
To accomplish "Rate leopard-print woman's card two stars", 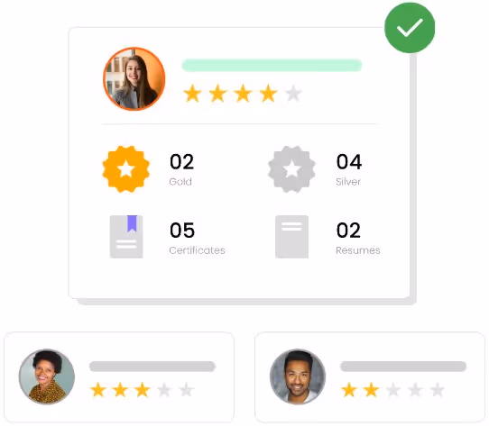I will click(x=120, y=390).
